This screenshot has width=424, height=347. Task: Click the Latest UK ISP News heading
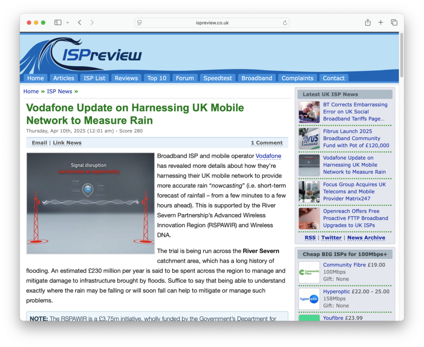(x=330, y=94)
